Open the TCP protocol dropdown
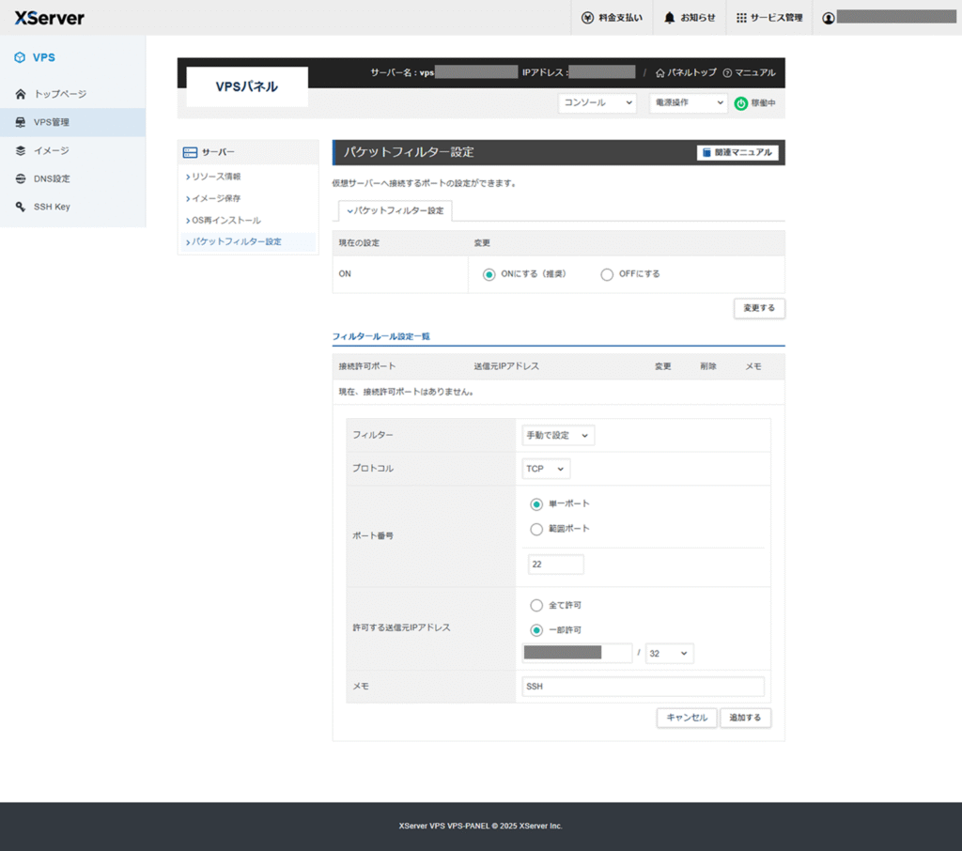This screenshot has height=851, width=962. click(546, 469)
